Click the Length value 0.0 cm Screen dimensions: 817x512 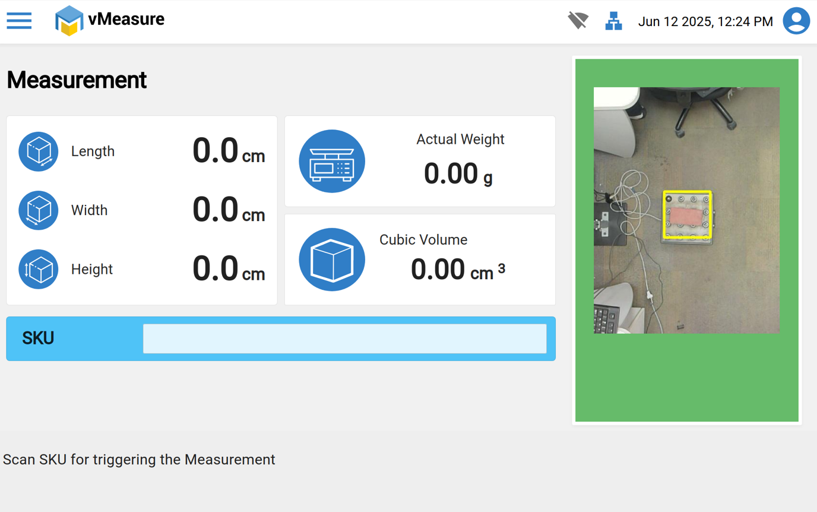(x=229, y=151)
